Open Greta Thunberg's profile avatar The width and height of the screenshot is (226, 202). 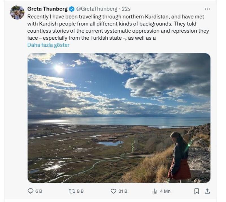(x=17, y=12)
